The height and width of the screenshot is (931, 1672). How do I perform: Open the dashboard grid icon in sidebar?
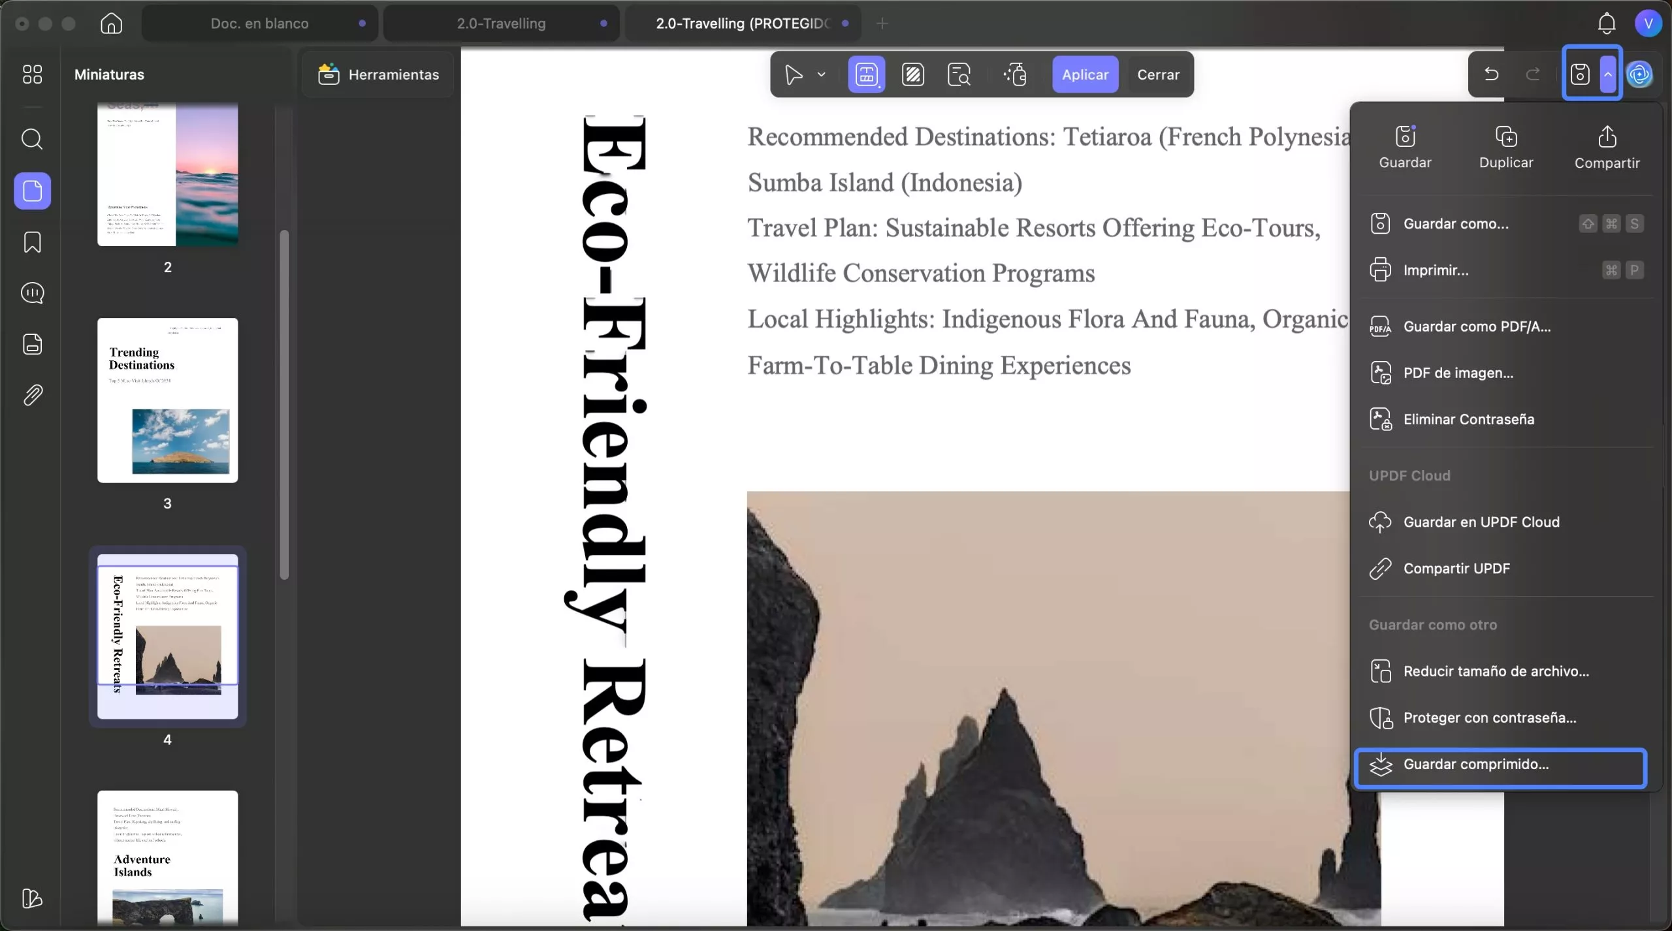click(32, 74)
